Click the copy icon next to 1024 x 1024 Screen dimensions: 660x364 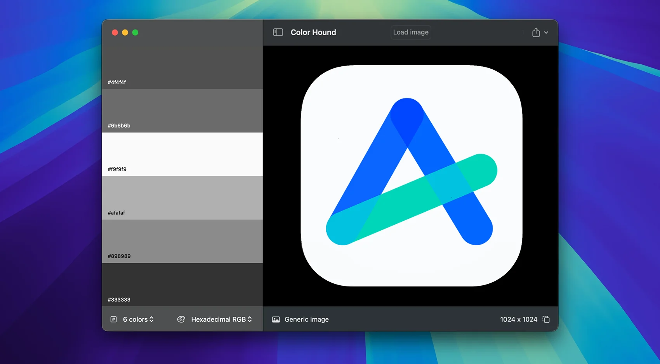(x=546, y=319)
